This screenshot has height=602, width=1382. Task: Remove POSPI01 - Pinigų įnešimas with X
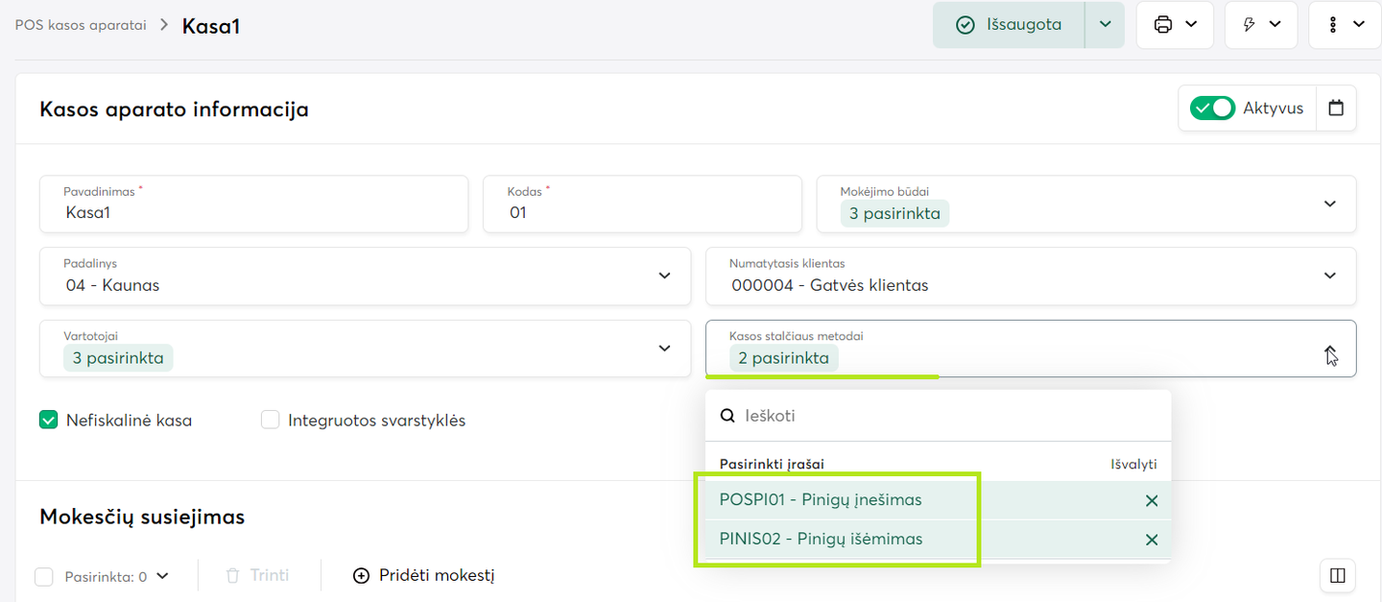[x=1152, y=500]
